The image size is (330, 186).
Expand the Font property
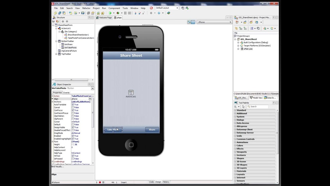pos(53,142)
